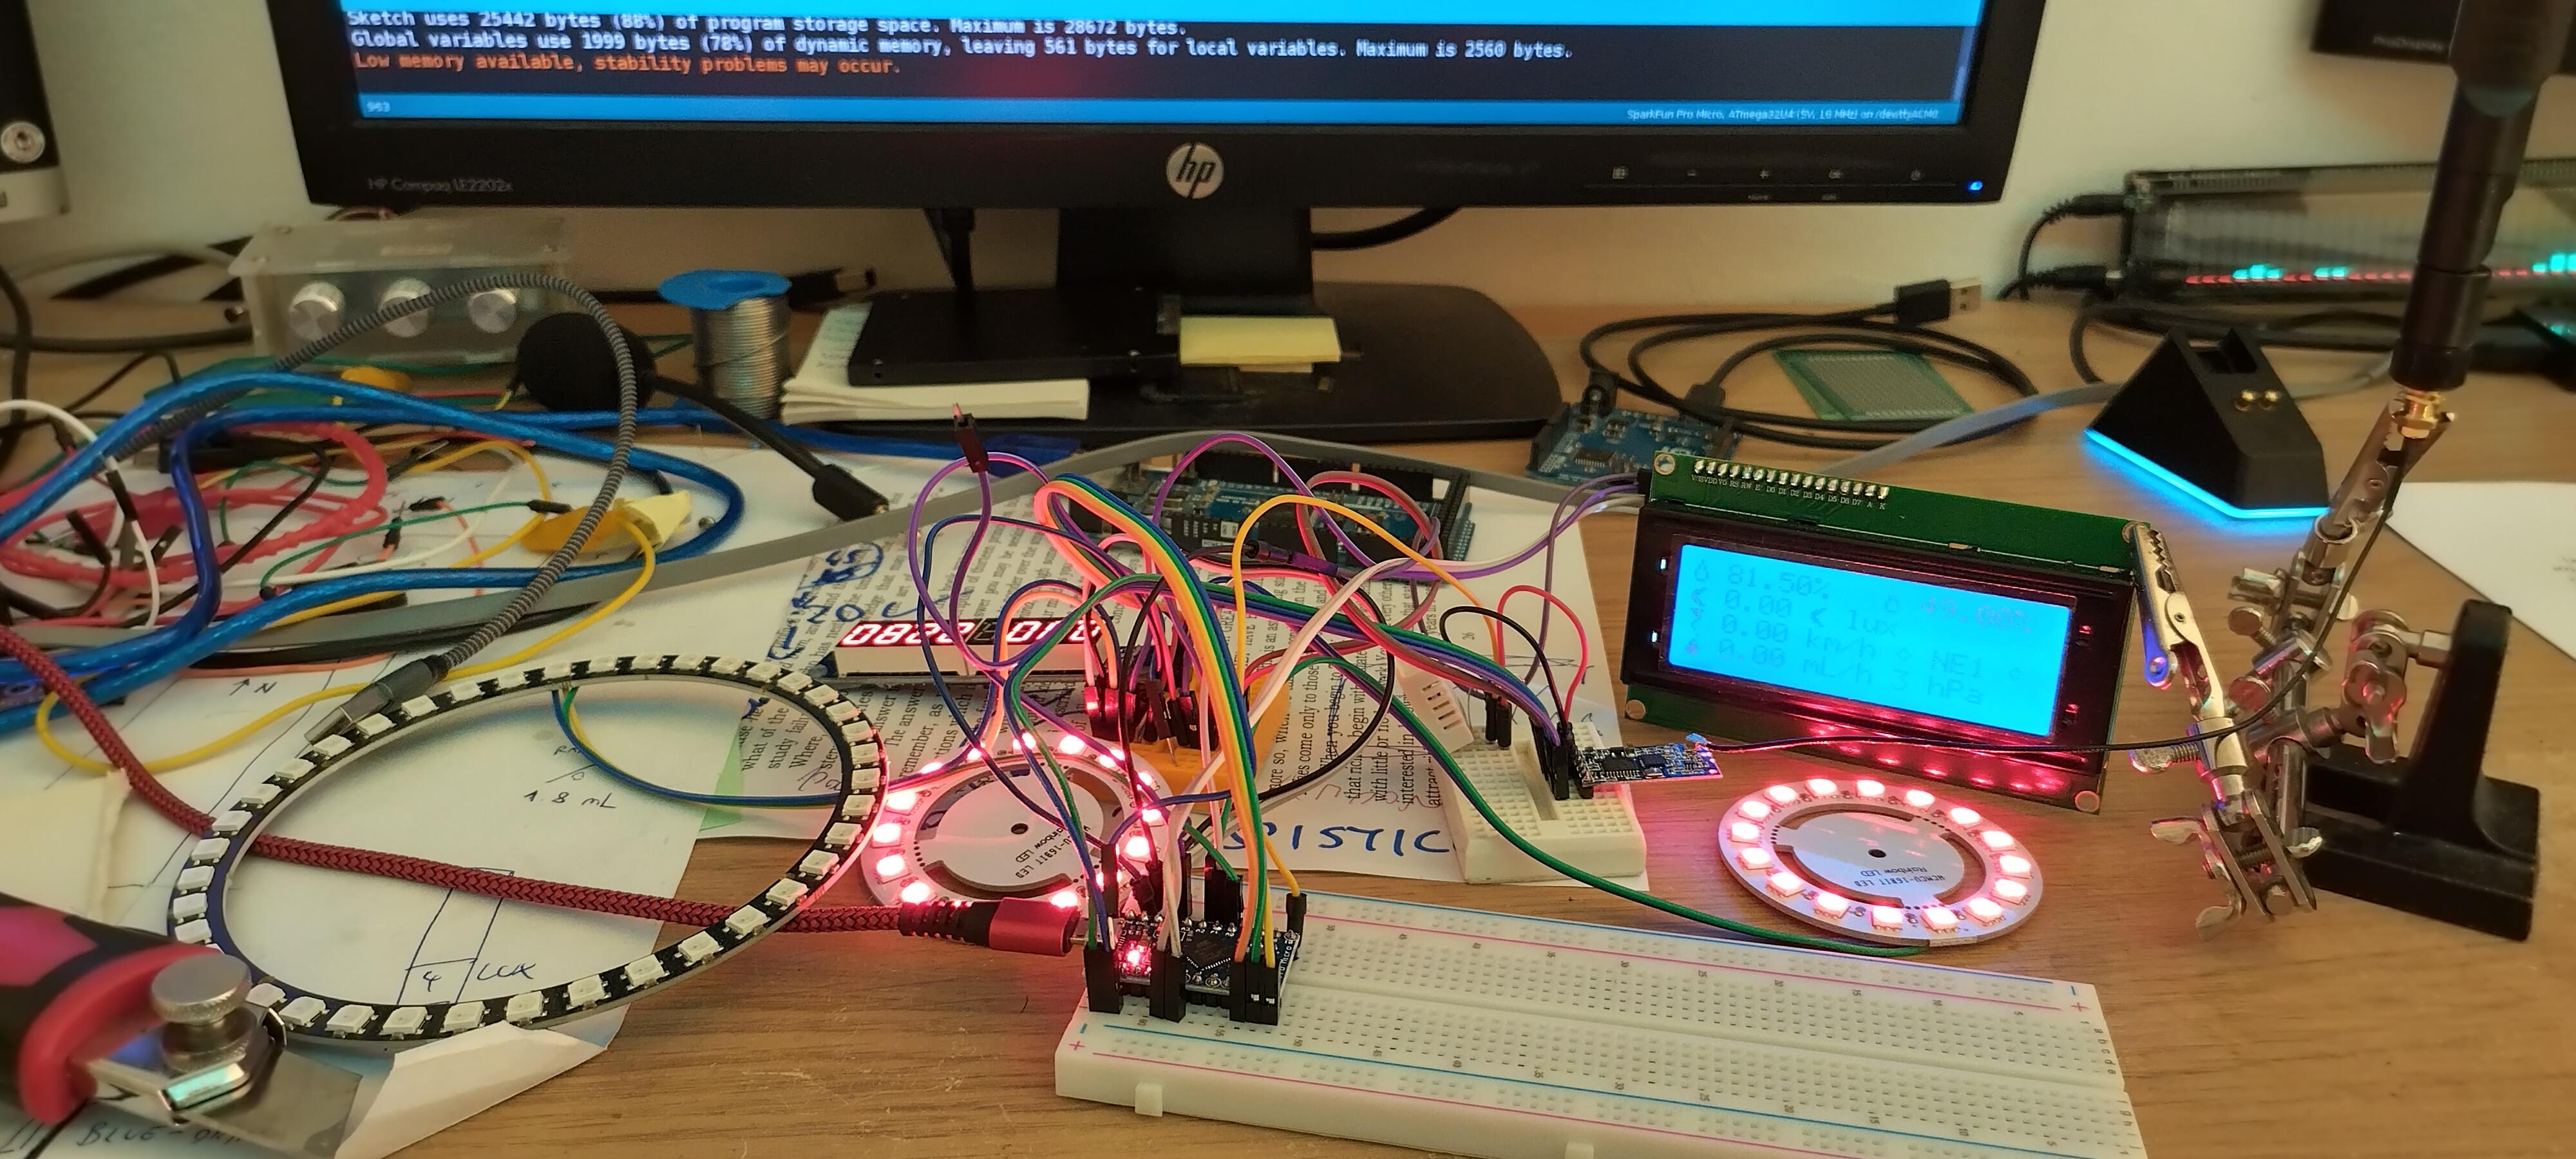The width and height of the screenshot is (2576, 1159).
Task: Click the low memory warning line
Action: (x=626, y=65)
